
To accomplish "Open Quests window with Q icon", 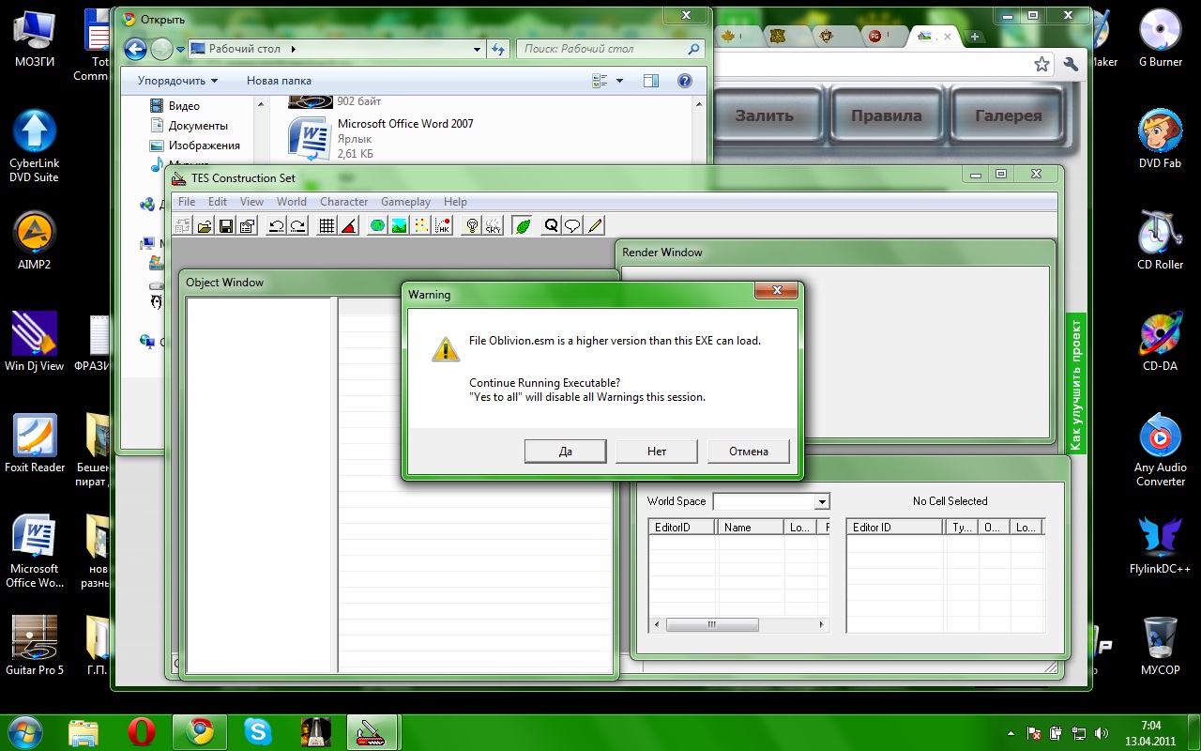I will pos(551,225).
